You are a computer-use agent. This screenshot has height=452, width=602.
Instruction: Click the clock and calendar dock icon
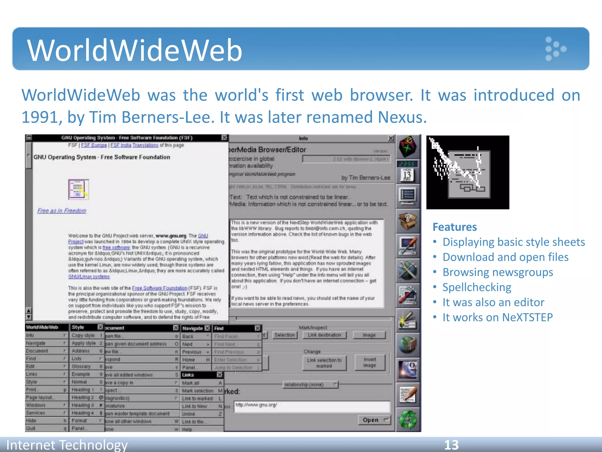point(408,172)
